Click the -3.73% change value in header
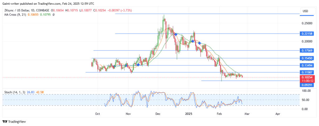This screenshot has height=126, width=319. pyautogui.click(x=126, y=10)
